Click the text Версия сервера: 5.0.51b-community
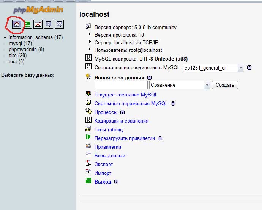Viewport: 262px width, 210px height. click(x=136, y=28)
